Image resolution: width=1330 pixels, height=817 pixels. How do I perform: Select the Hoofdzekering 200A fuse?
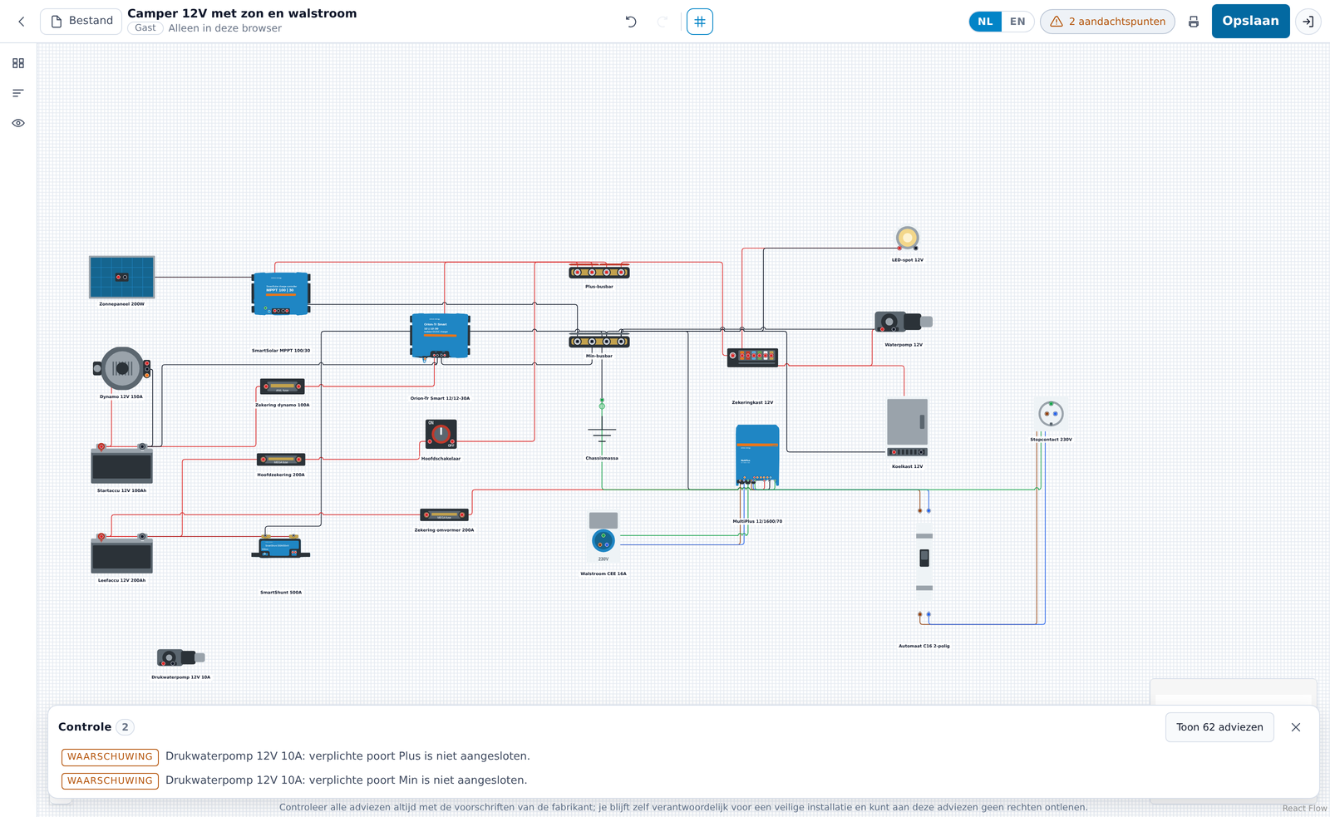(x=281, y=460)
